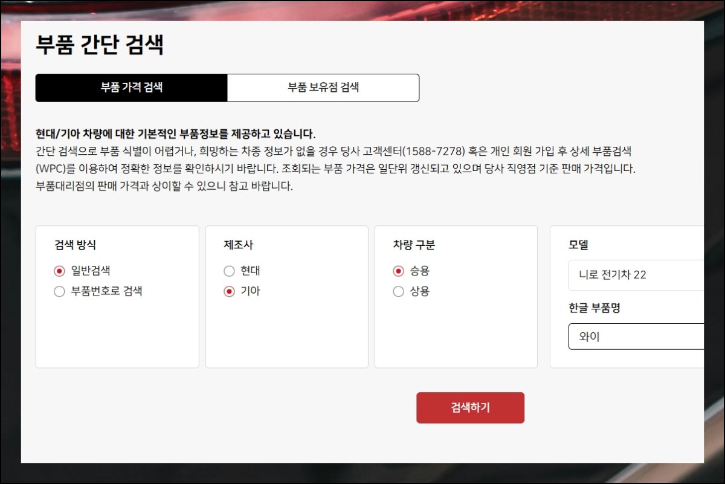The height and width of the screenshot is (484, 725).
Task: Open the 모델 dropdown showing 니로 전기차 22
Action: 636,275
